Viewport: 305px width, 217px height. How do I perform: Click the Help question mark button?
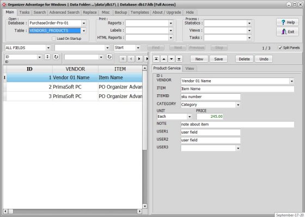[288, 22]
